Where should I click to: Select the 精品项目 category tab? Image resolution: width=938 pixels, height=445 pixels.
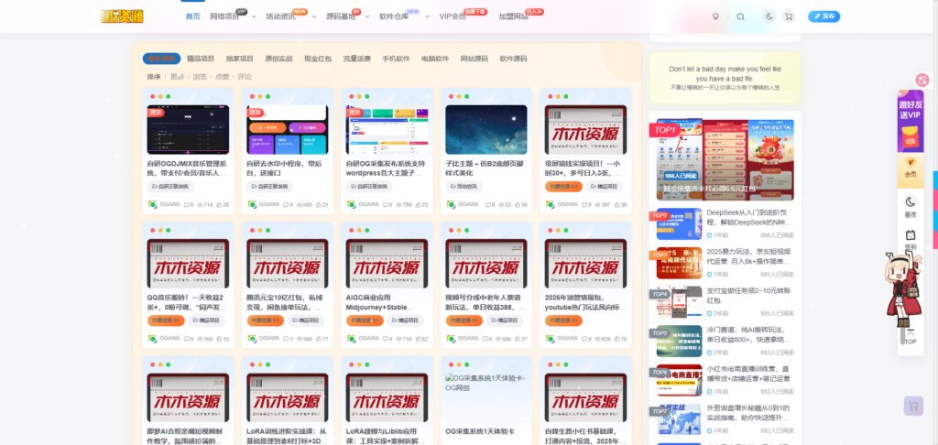201,59
